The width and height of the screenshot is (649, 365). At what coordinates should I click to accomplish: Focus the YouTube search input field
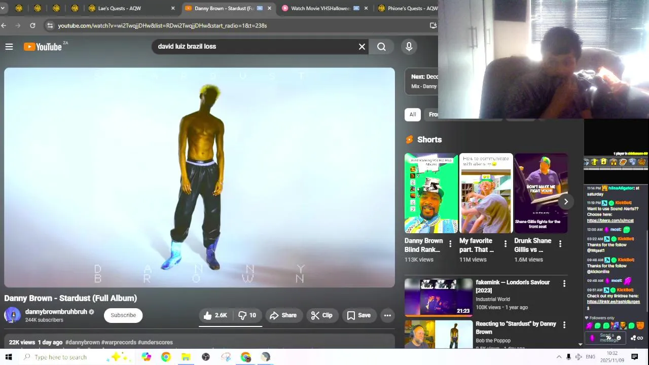point(256,47)
